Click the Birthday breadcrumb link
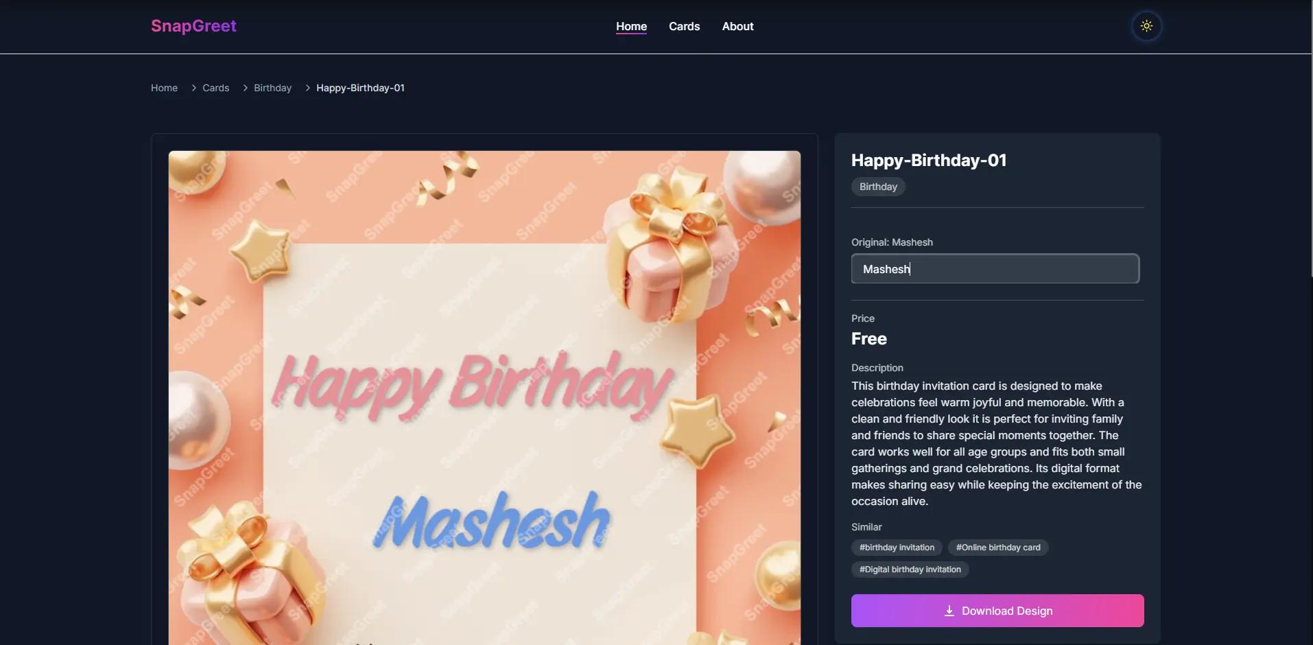This screenshot has width=1313, height=645. [x=272, y=88]
